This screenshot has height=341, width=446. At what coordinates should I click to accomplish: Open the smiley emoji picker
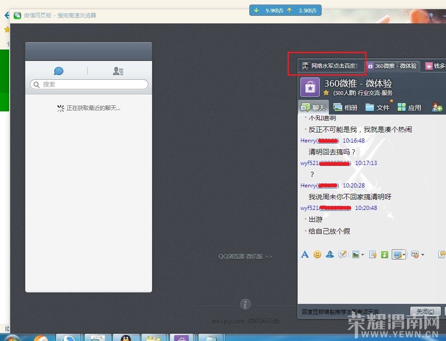(x=317, y=254)
